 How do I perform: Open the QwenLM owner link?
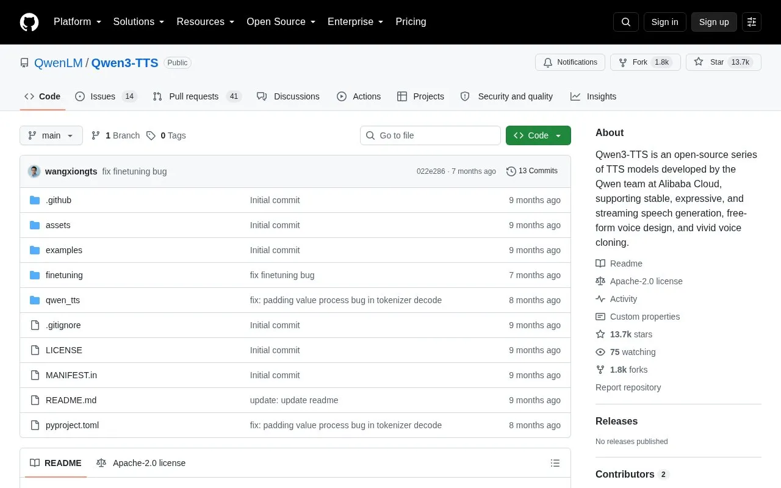[59, 63]
